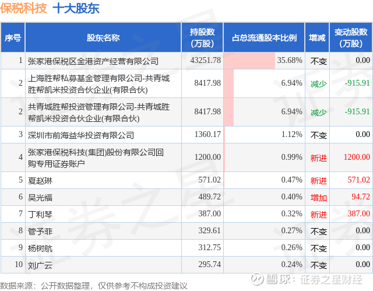
Task: Click shareholder 深圳市前海益华投资有限公司
Action: point(81,135)
